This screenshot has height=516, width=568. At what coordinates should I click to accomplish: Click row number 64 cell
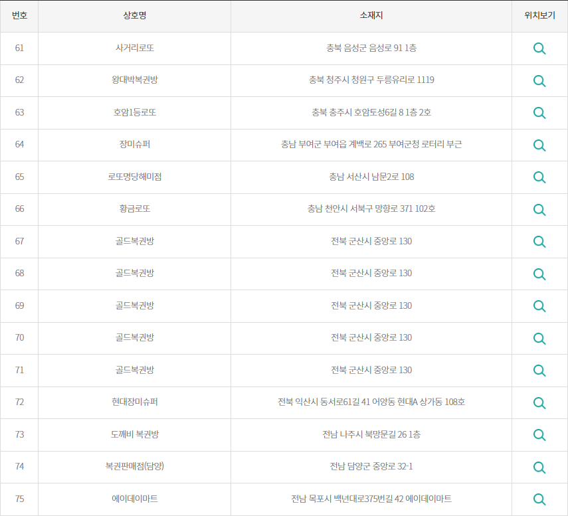[x=19, y=145]
